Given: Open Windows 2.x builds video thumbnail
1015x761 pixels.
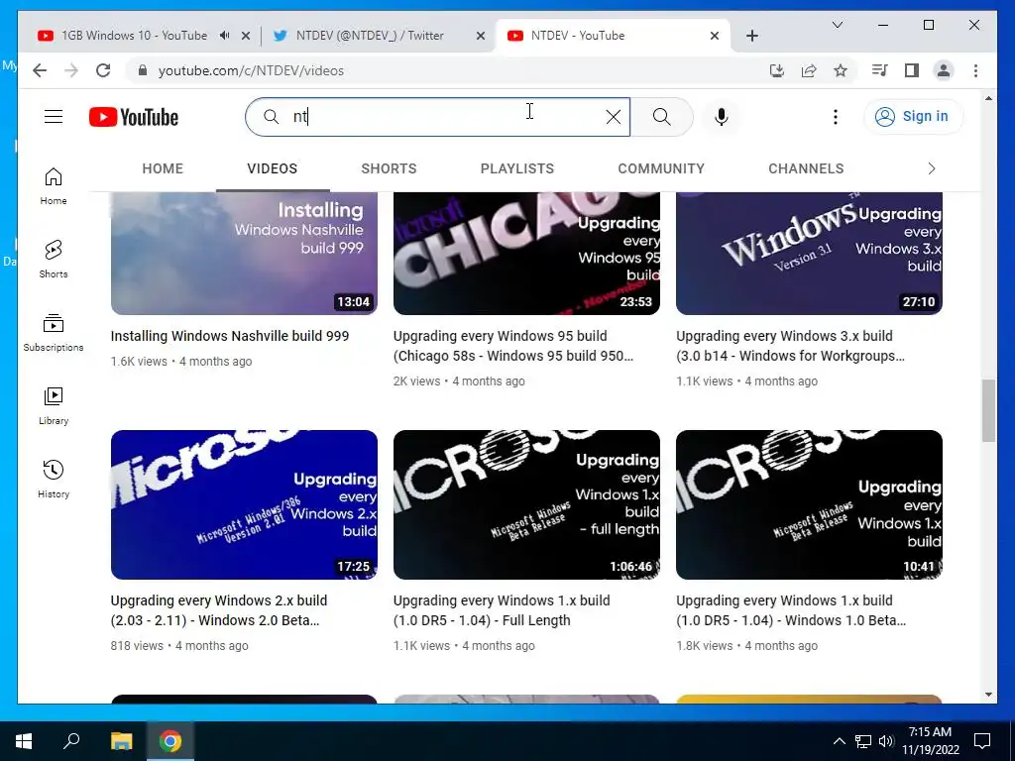Looking at the screenshot, I should [244, 504].
